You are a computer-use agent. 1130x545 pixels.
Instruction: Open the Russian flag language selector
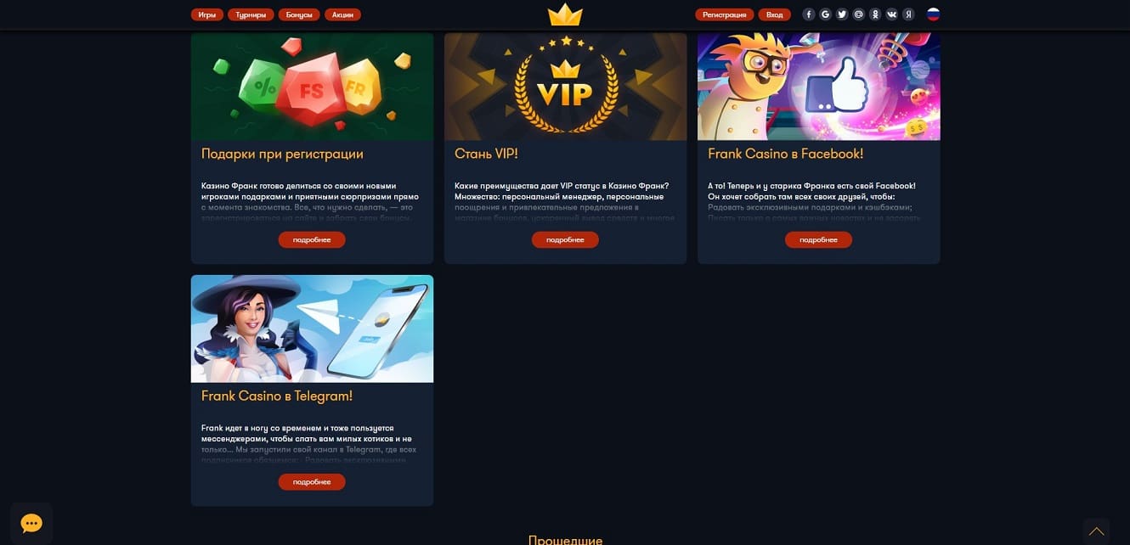[933, 14]
